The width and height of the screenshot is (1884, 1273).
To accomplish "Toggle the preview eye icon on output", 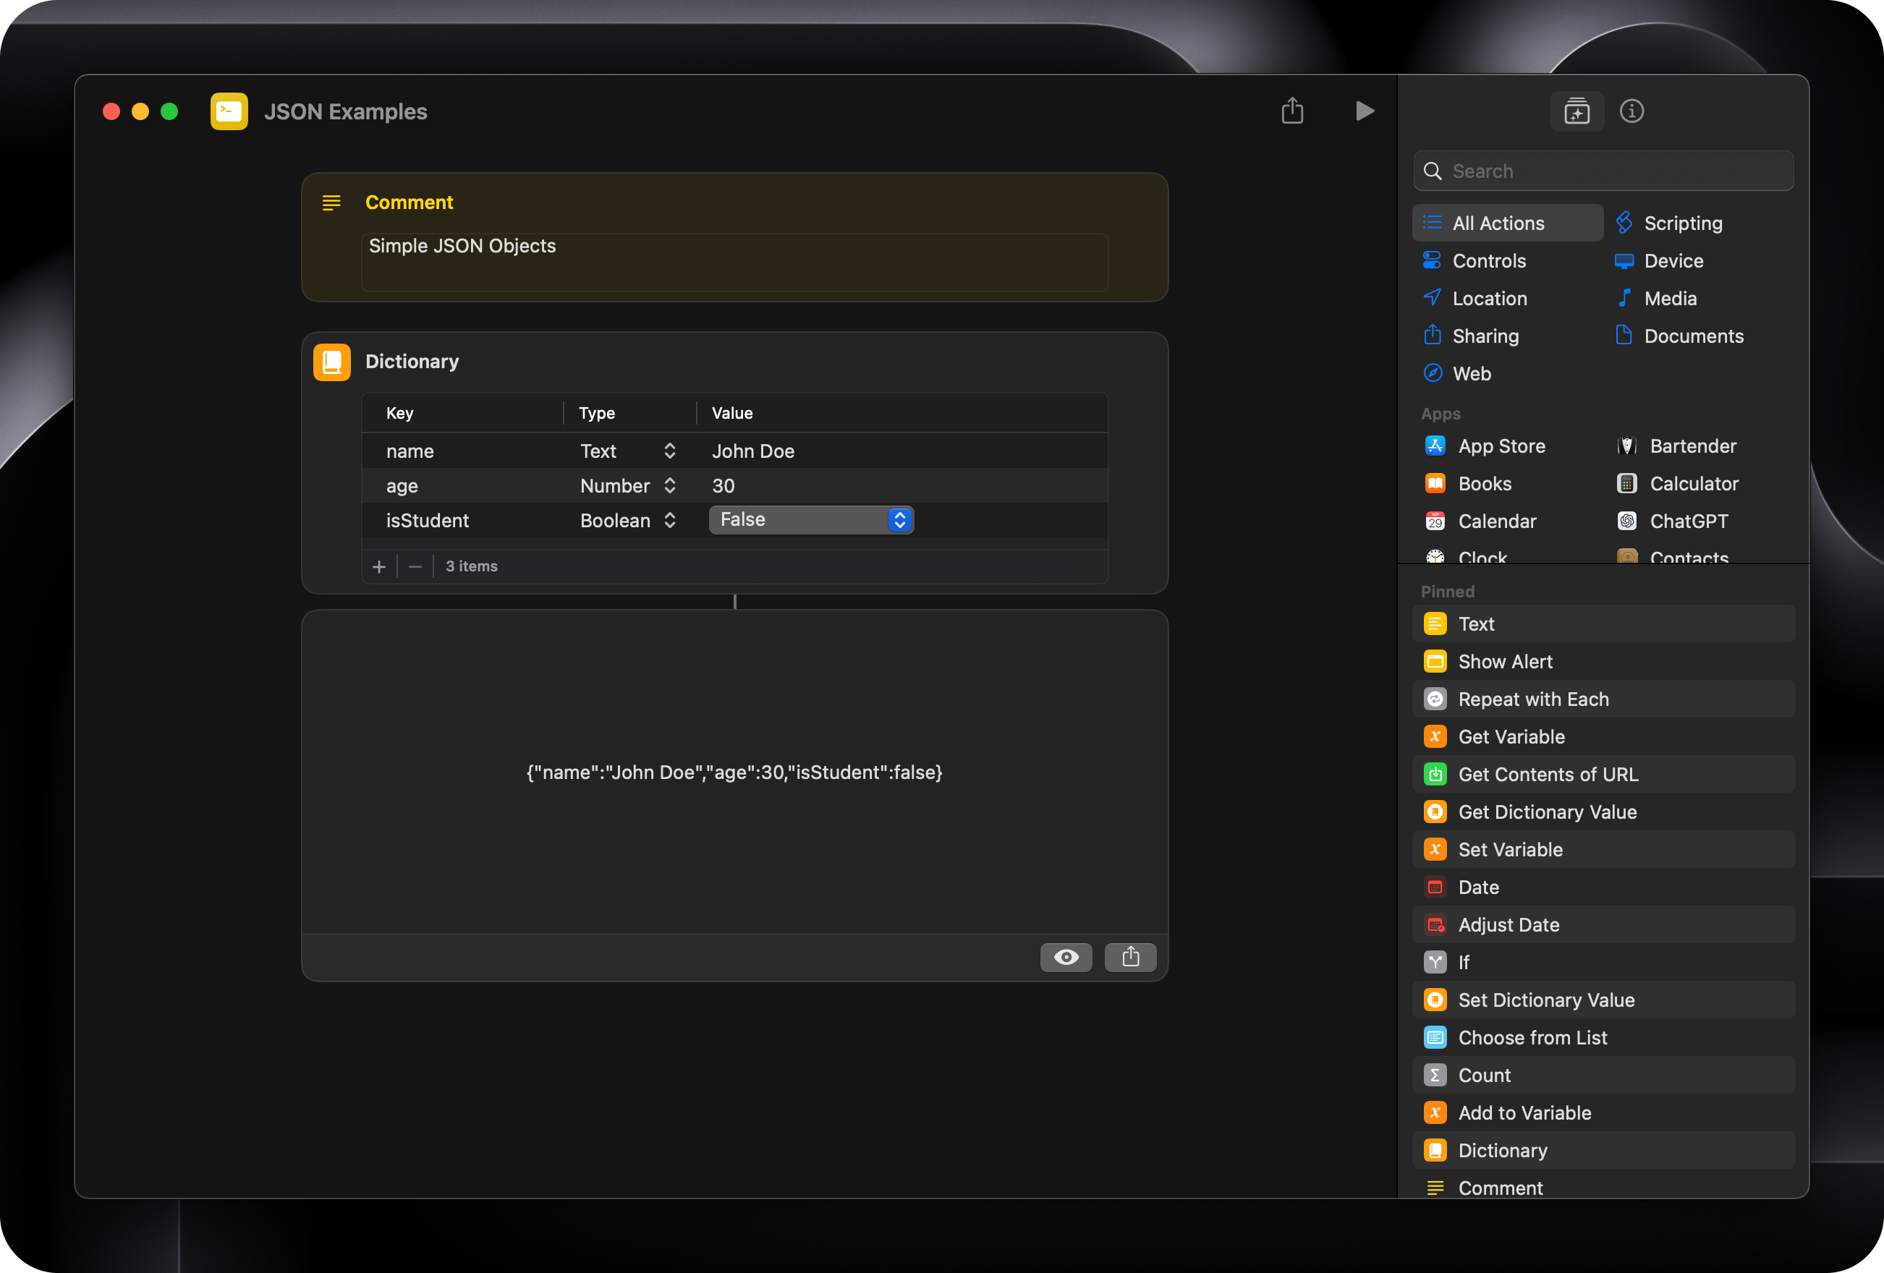I will 1066,957.
